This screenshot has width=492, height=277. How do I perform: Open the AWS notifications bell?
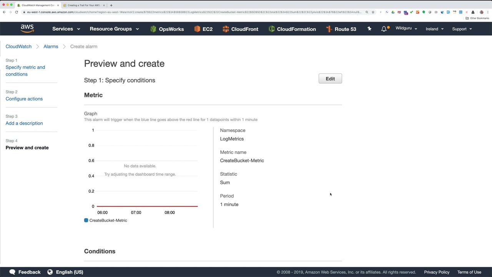[384, 29]
